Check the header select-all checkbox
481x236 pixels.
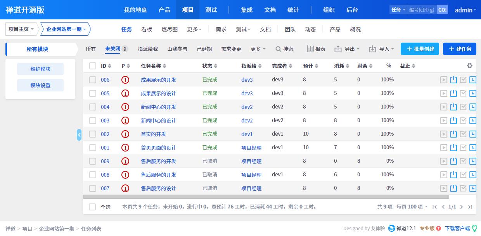(93, 66)
